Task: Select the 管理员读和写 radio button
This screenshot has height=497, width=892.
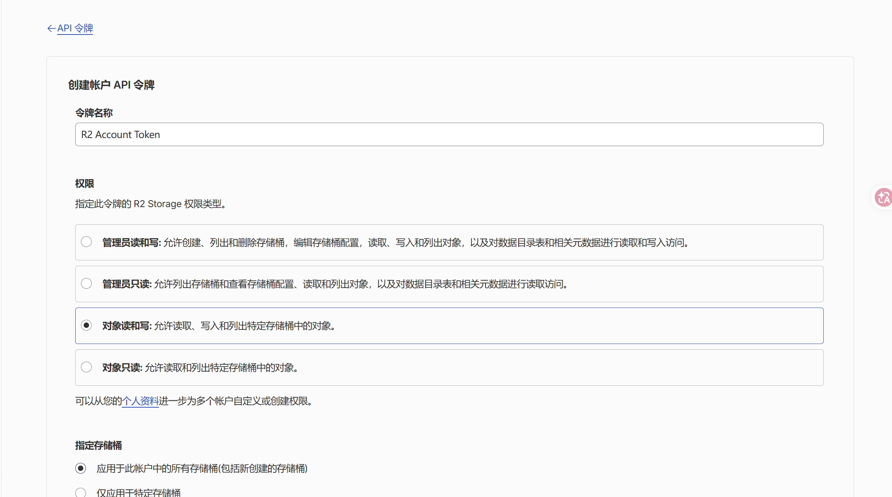Action: coord(86,242)
